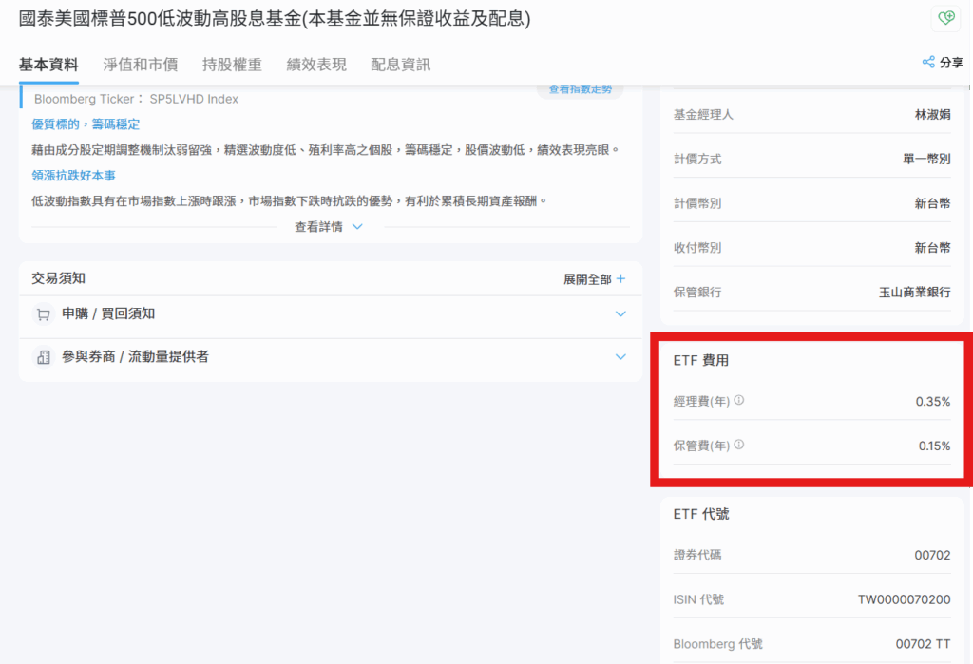Click the ISIN code TW0000070200
The width and height of the screenshot is (973, 664).
(x=905, y=599)
